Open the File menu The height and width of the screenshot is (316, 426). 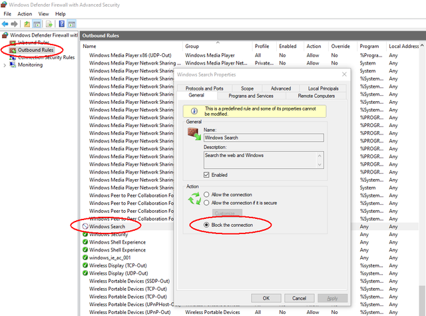tap(7, 14)
